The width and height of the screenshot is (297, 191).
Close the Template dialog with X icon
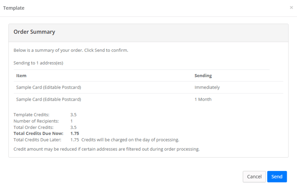pyautogui.click(x=291, y=8)
